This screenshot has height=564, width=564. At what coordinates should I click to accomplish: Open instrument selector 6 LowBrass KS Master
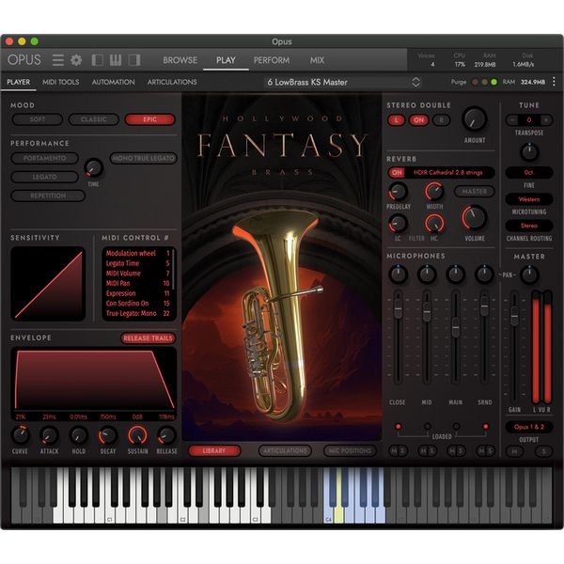coord(343,83)
